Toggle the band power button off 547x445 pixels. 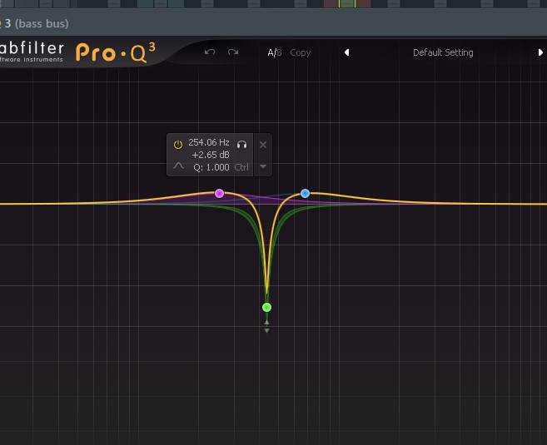point(177,144)
